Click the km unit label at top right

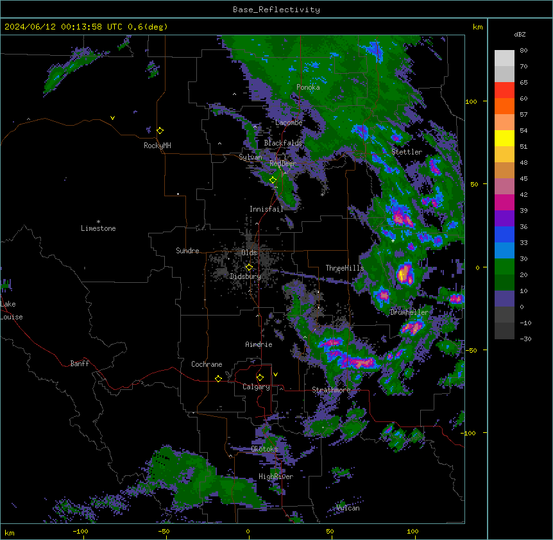[x=478, y=27]
